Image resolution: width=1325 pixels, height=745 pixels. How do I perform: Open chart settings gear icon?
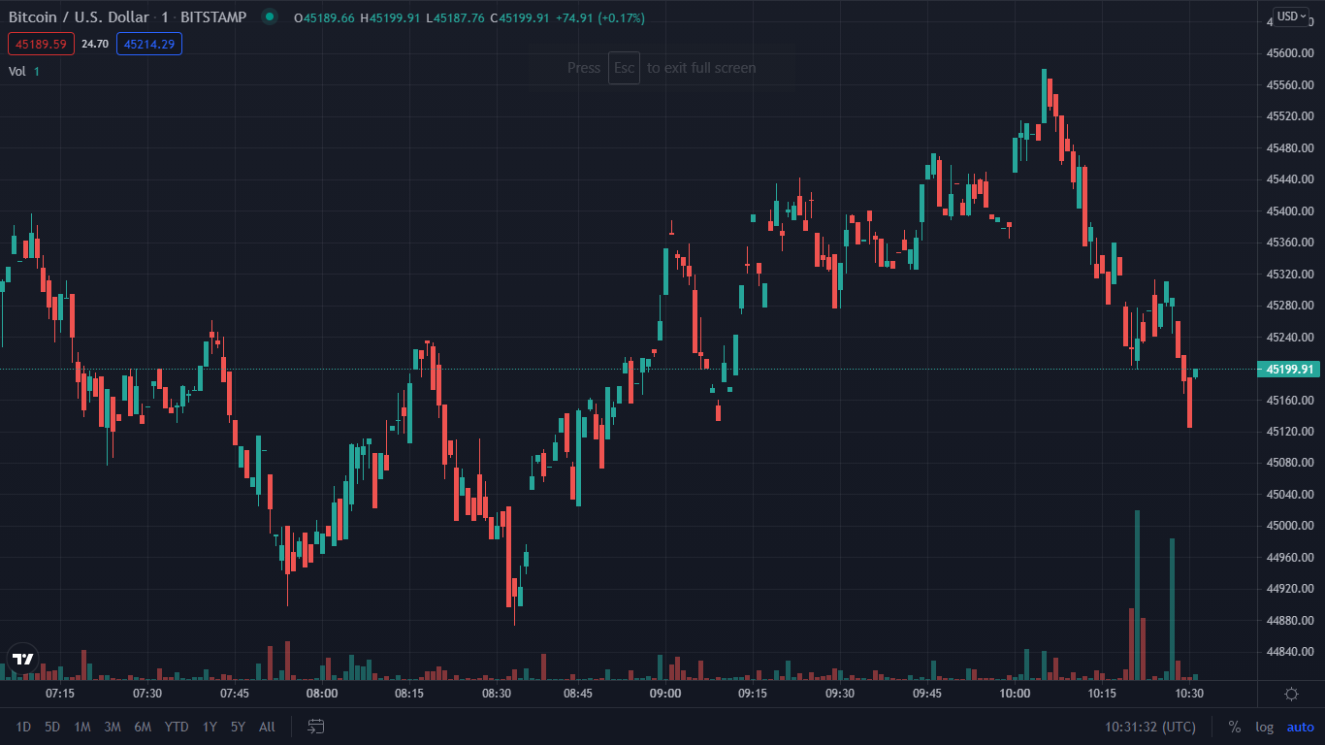pos(1291,694)
